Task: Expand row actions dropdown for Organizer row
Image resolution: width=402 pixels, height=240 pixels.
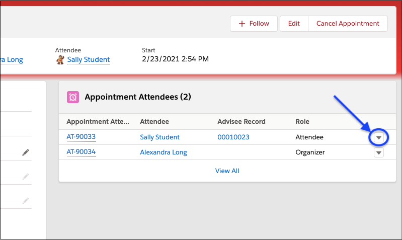Action: click(x=379, y=152)
